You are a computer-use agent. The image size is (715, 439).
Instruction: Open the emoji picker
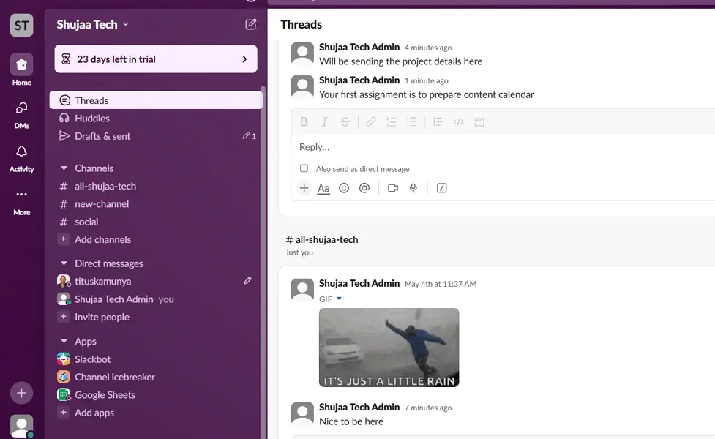point(344,188)
